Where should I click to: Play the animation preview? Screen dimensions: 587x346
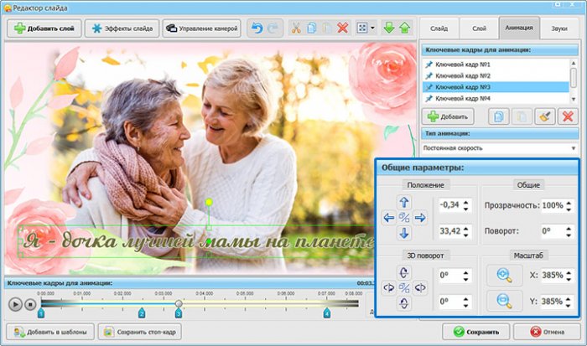[15, 304]
